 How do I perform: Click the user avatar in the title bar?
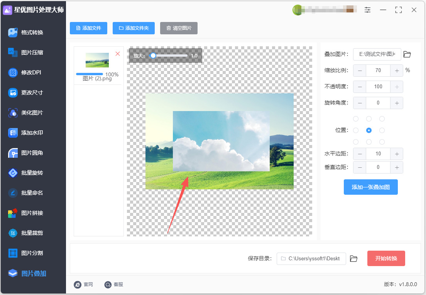297,10
